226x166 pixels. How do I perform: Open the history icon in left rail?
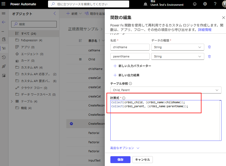coord(4,57)
